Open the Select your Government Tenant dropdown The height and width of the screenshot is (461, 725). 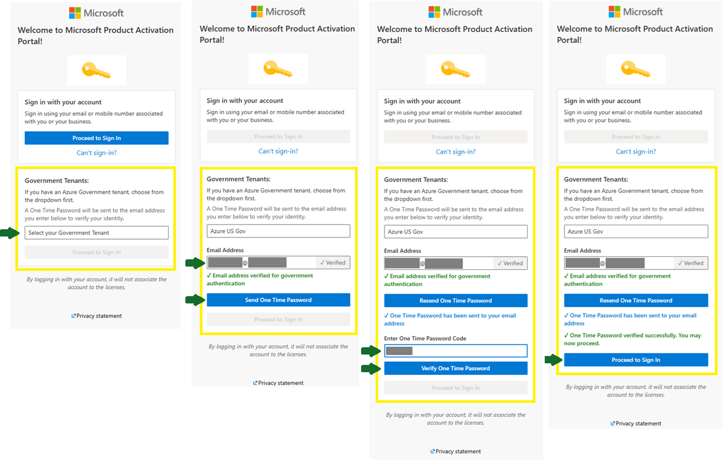pos(96,233)
